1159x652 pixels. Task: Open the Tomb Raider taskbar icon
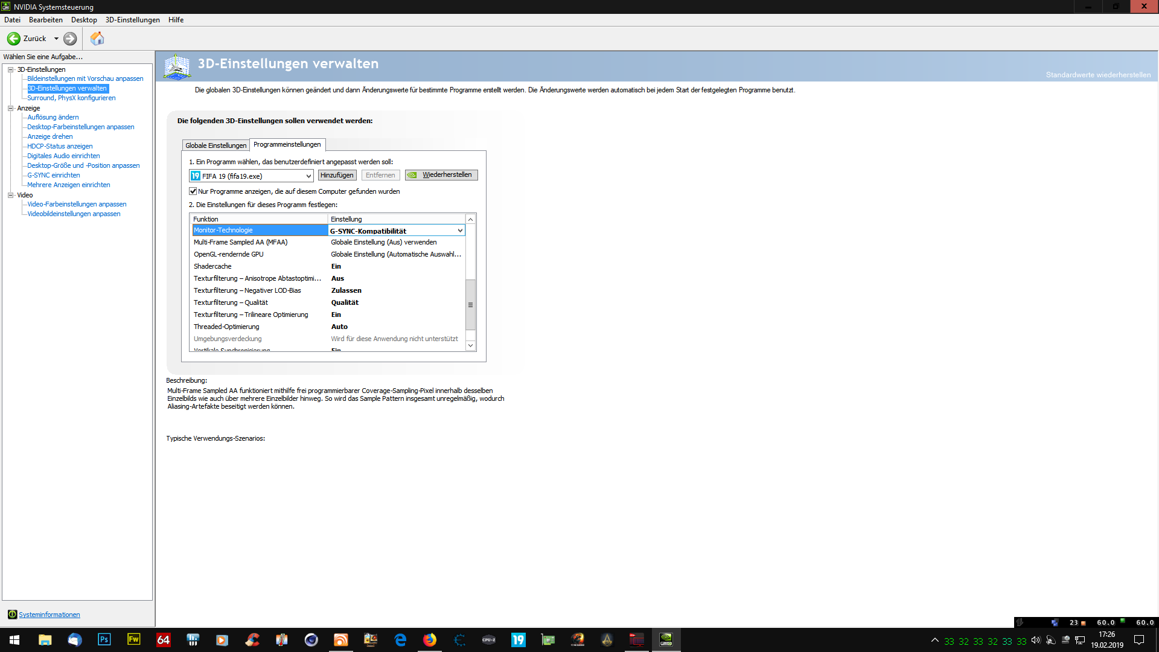pos(577,640)
